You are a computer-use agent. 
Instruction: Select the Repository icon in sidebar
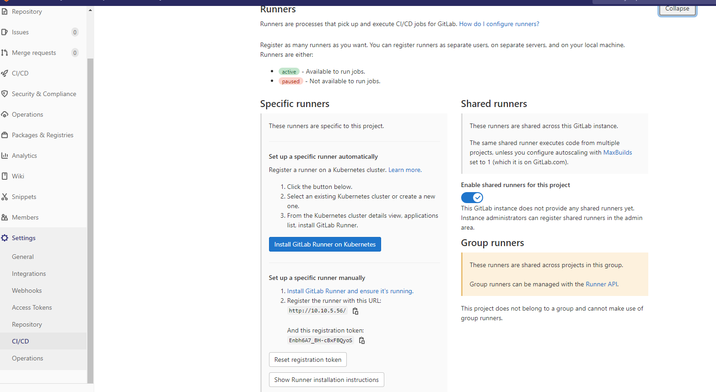5,11
